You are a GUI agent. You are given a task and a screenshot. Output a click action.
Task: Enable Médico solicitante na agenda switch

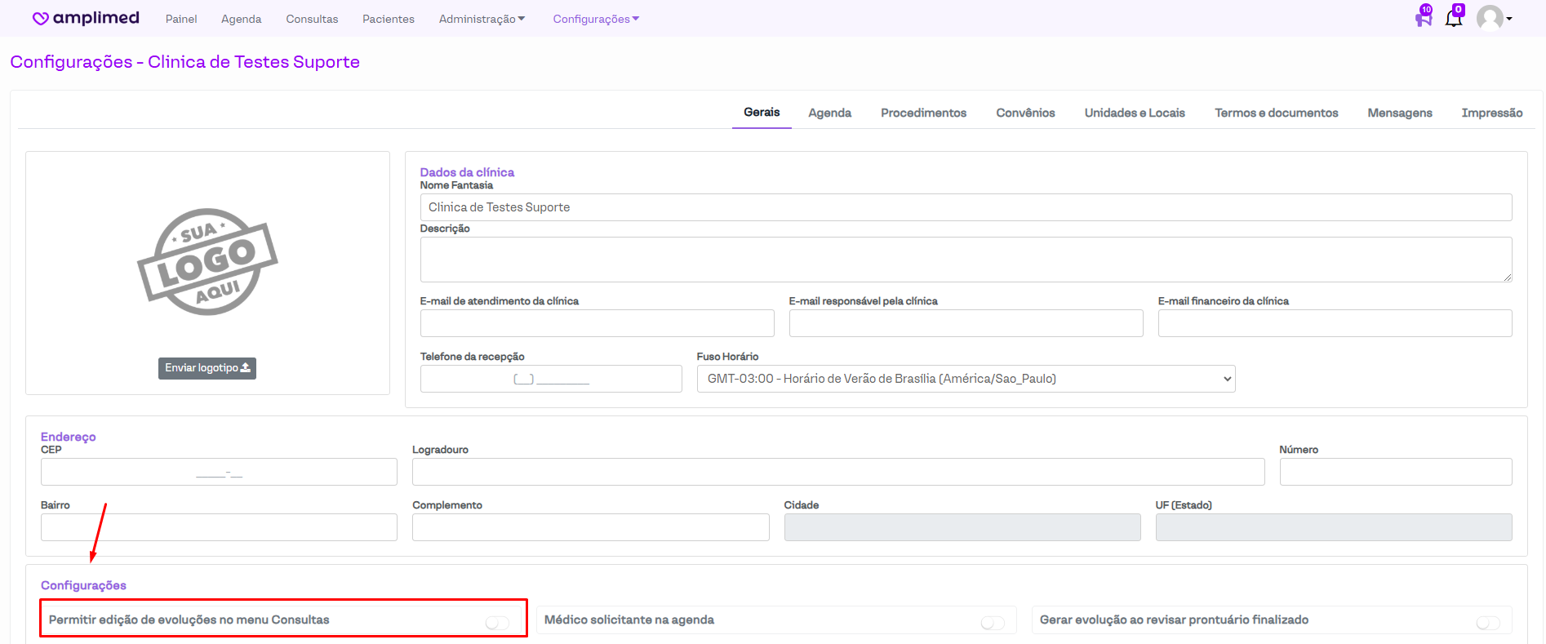[993, 623]
